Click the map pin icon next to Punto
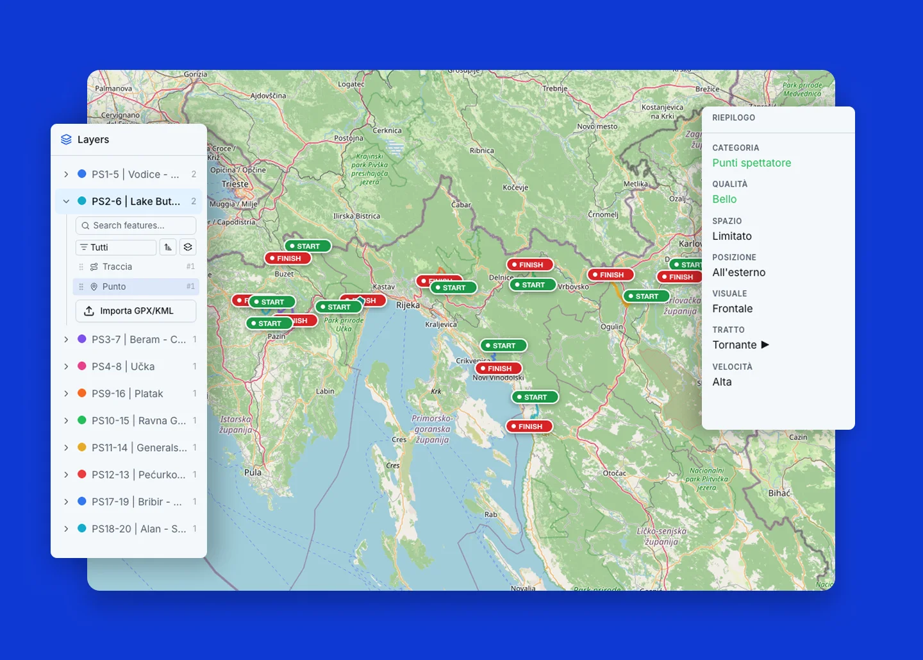This screenshot has height=660, width=923. (x=94, y=287)
